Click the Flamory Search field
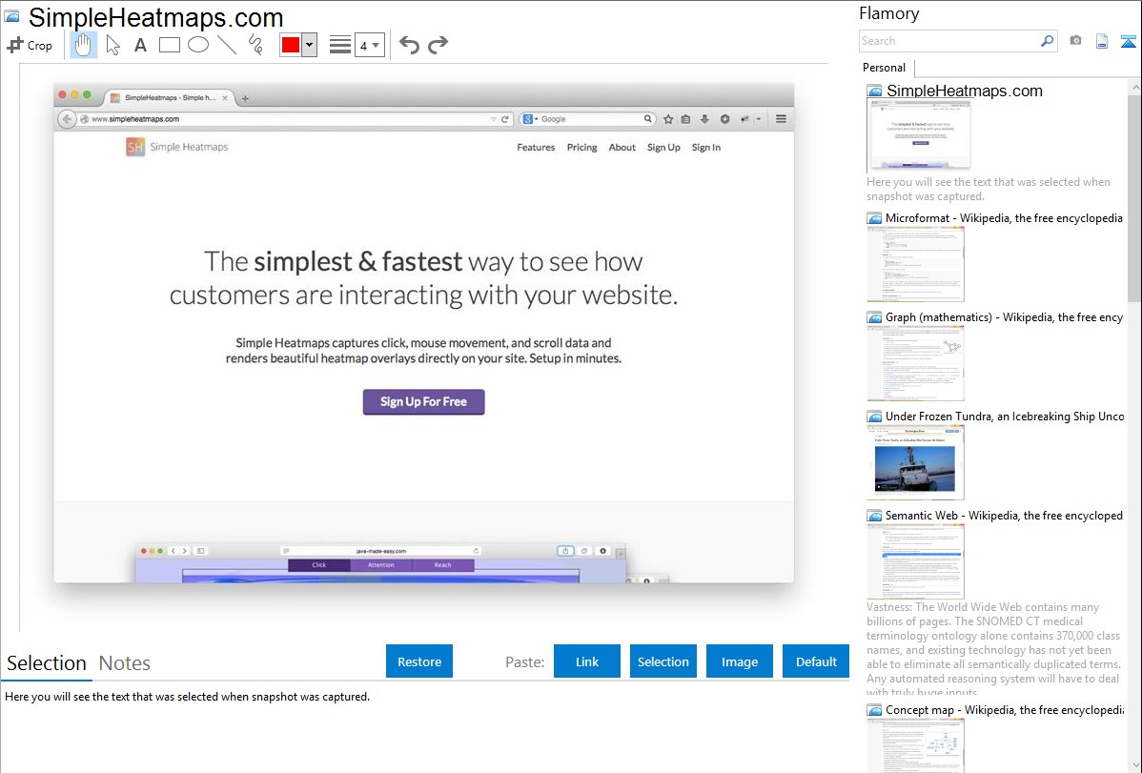The width and height of the screenshot is (1142, 773). (949, 41)
